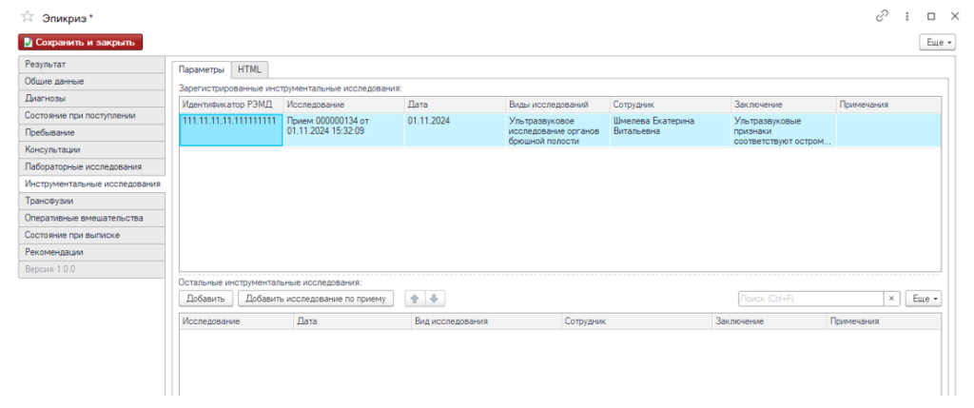The image size is (974, 408).
Task: Click lower table's Заключение column header
Action: [769, 321]
